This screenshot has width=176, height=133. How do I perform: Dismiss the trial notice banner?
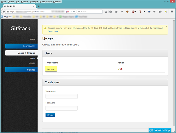coord(167,27)
